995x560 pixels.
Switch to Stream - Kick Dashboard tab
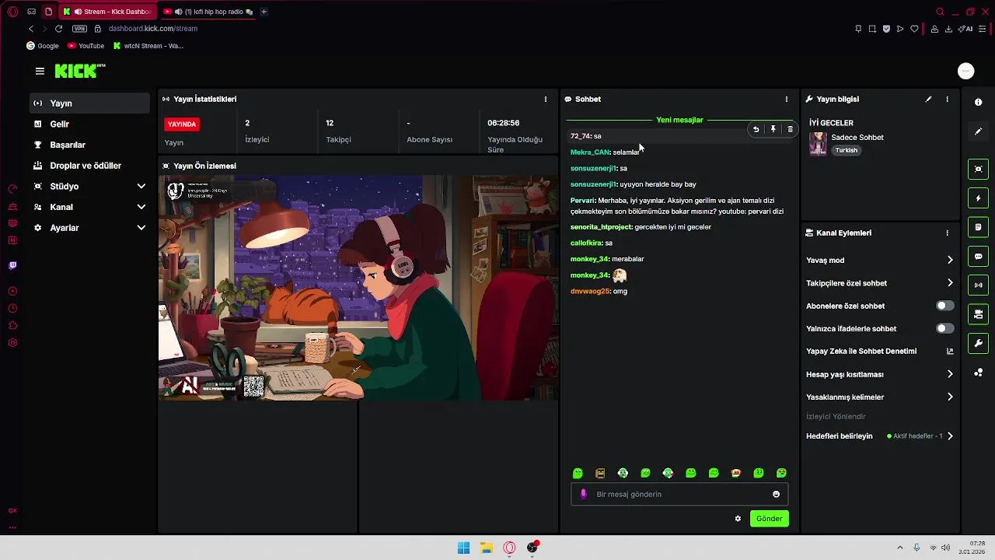(x=107, y=12)
